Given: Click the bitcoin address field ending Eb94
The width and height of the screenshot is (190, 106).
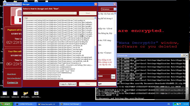Looking at the screenshot, I should point(104,76).
